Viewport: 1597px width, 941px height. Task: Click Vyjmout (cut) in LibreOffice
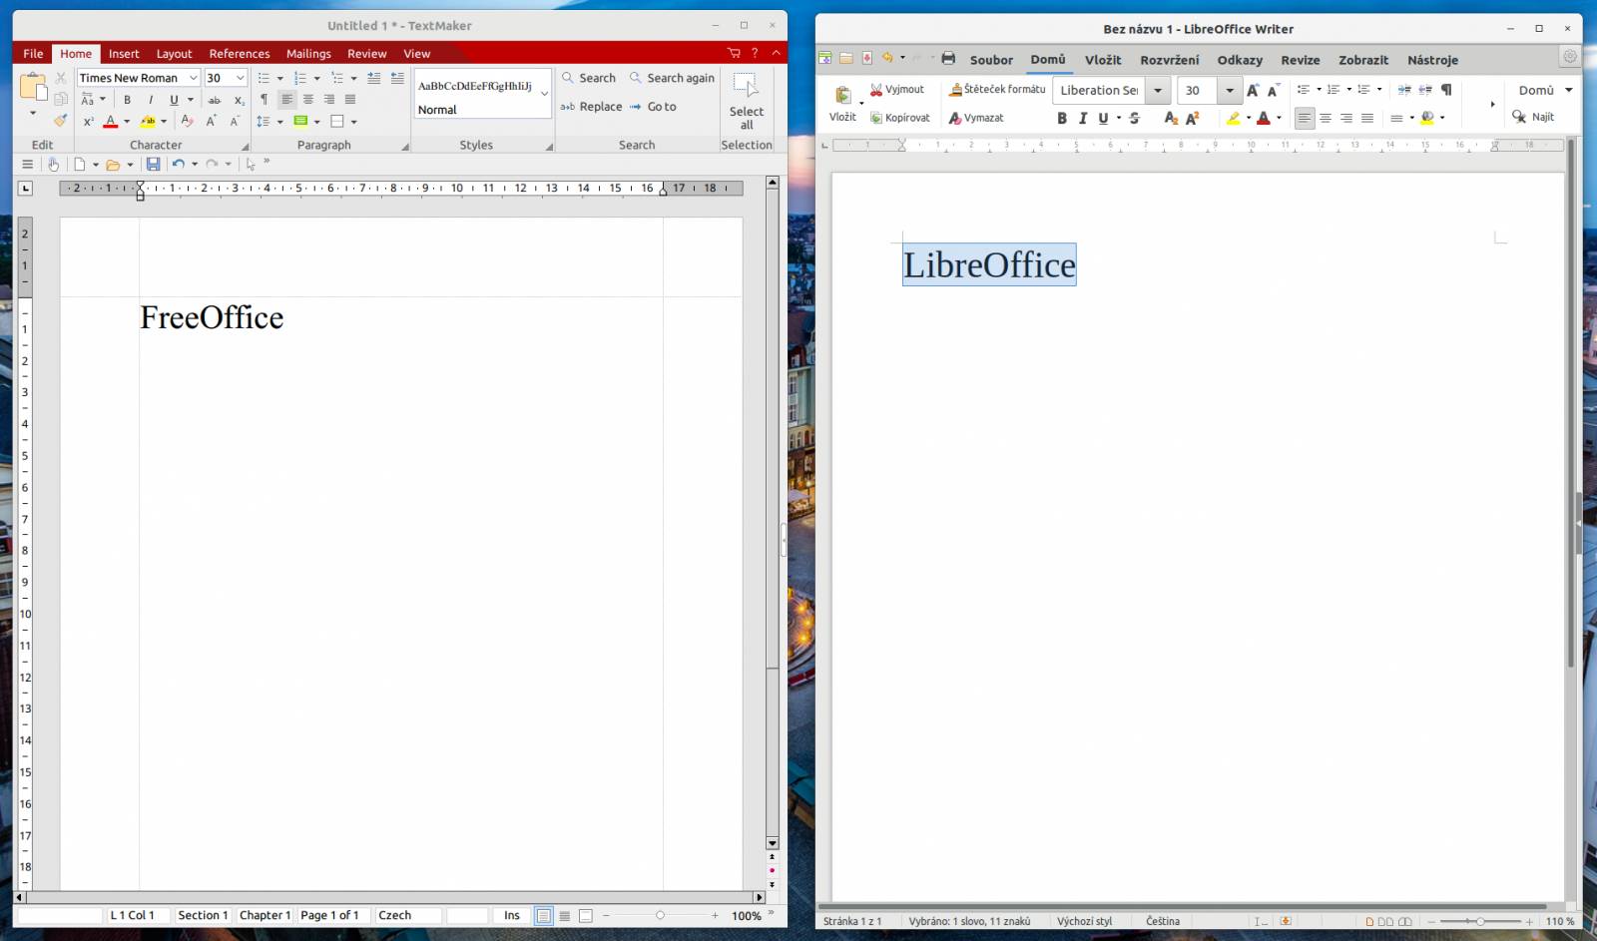click(x=897, y=90)
